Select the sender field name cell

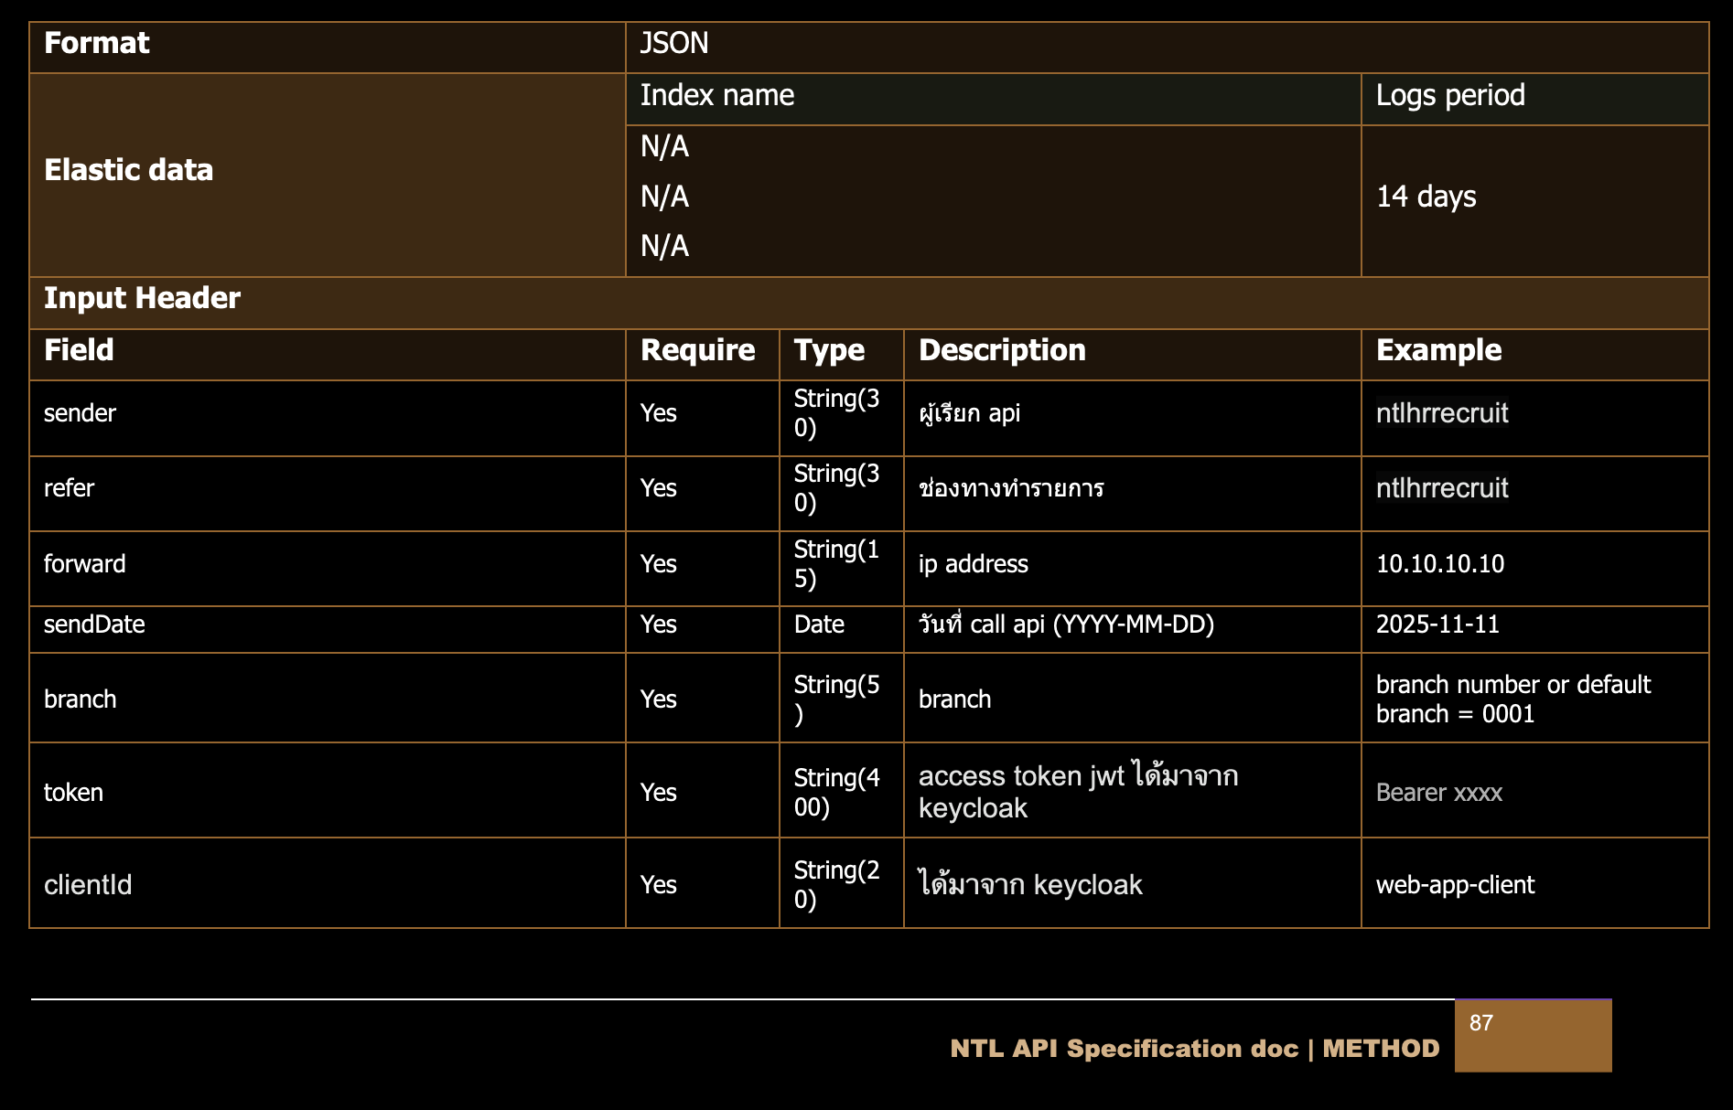click(81, 413)
